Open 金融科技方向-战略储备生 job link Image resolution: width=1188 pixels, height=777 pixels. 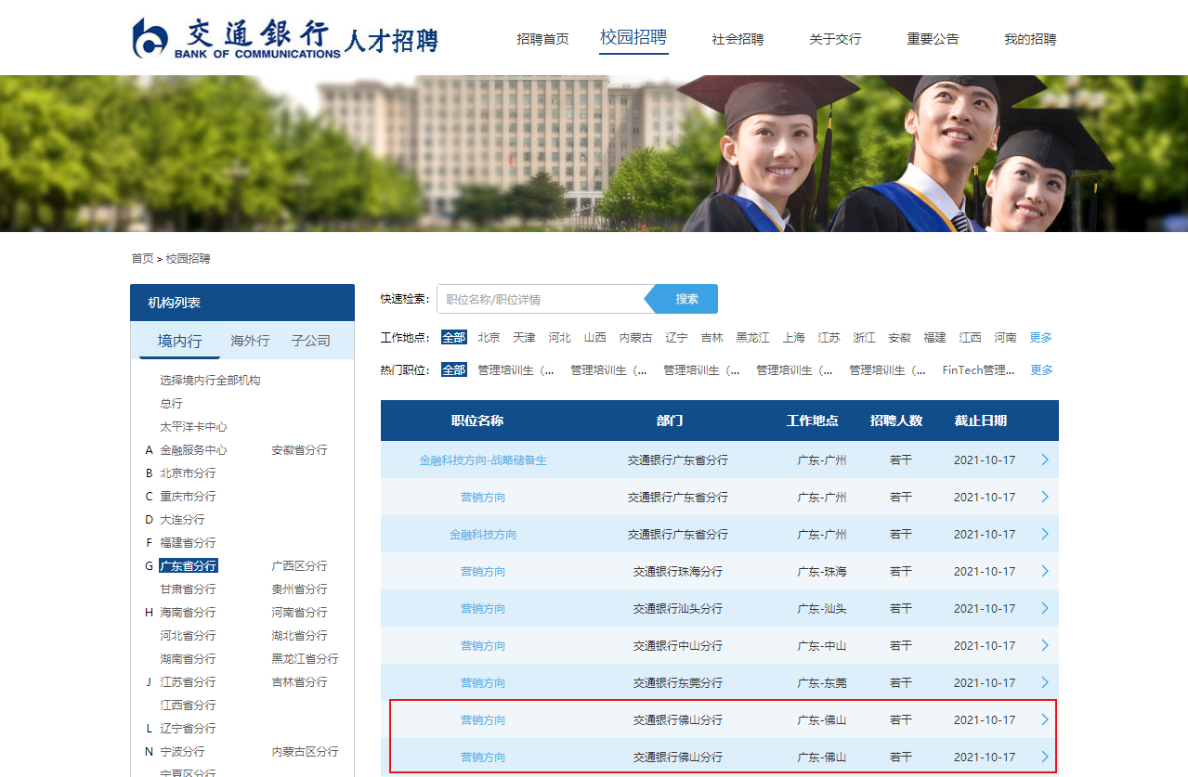tap(483, 460)
